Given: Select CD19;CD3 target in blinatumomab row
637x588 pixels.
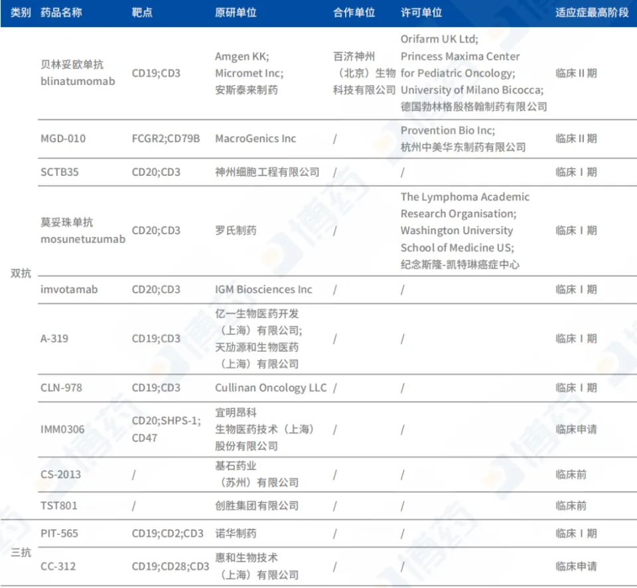Looking at the screenshot, I should tap(156, 73).
